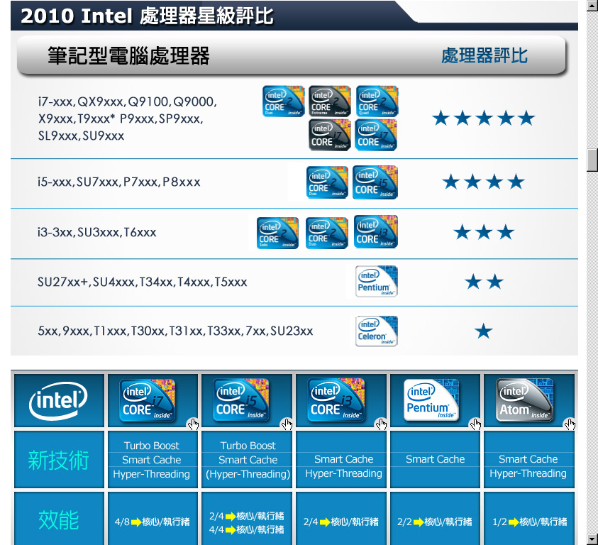
Task: Open the Pentium column header badge
Action: 431,400
